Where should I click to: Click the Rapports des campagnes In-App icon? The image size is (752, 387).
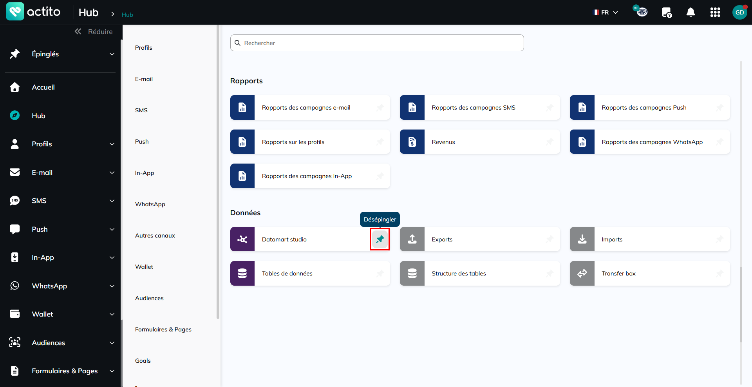point(242,176)
